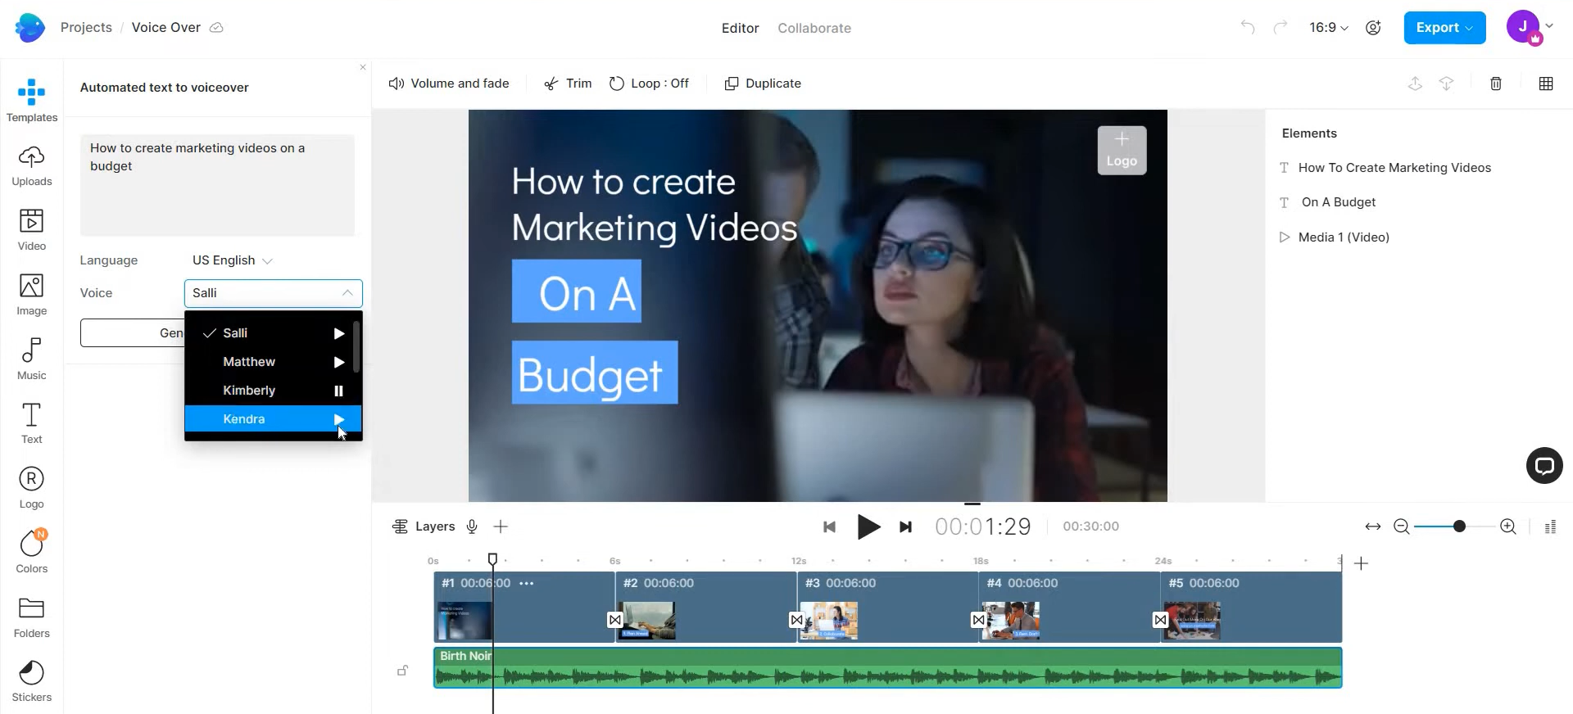Switch to the Collaborate tab
The image size is (1573, 714).
[x=814, y=28]
